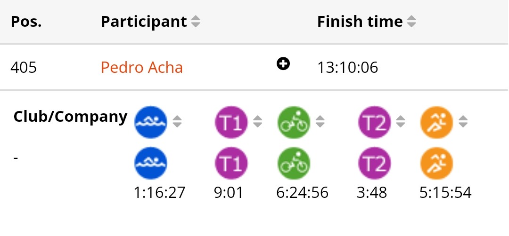Click run icon above 5:15:54 time
509x236 pixels.
pos(436,163)
